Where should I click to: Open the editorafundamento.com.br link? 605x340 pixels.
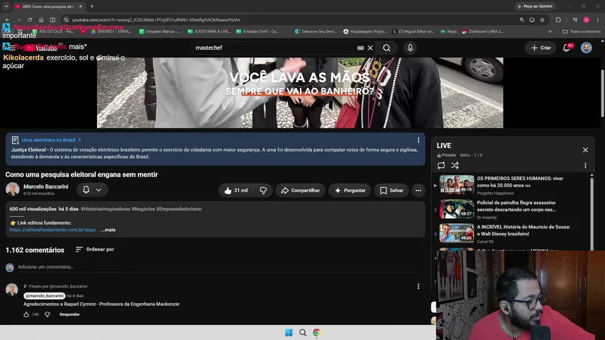53,229
